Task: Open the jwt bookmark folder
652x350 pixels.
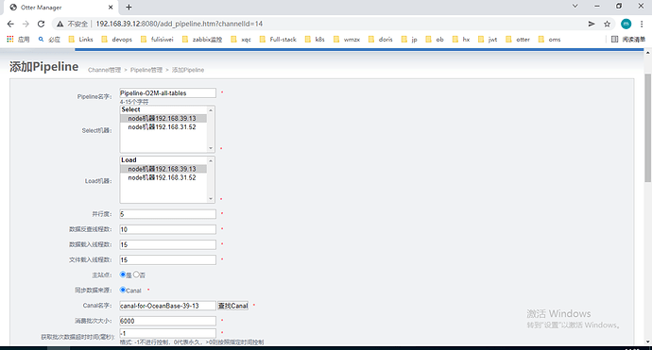Action: (488, 40)
